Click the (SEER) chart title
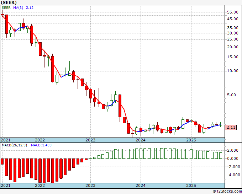The height and width of the screenshot is (194, 242). (x=9, y=2)
